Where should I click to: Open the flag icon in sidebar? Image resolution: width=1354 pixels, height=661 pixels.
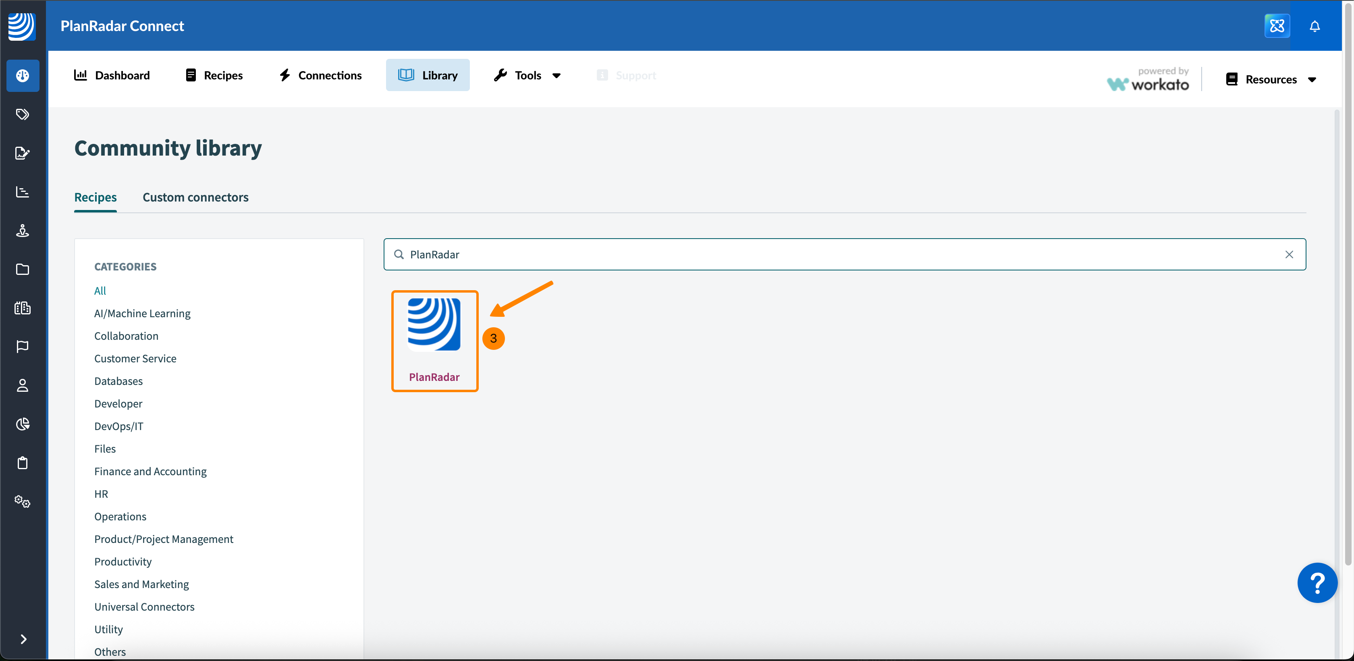(22, 347)
